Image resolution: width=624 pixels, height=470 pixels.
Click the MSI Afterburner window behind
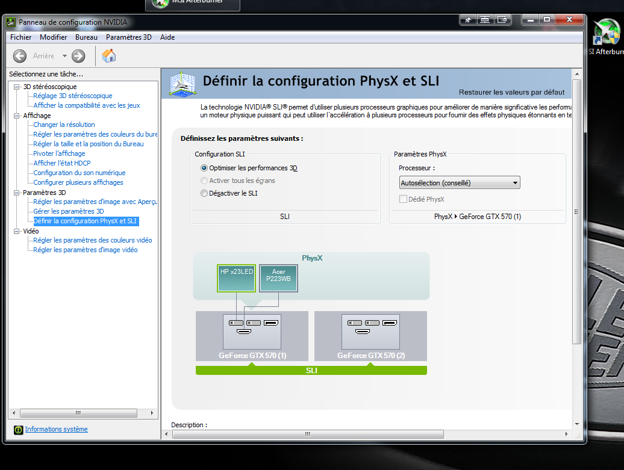[193, 5]
